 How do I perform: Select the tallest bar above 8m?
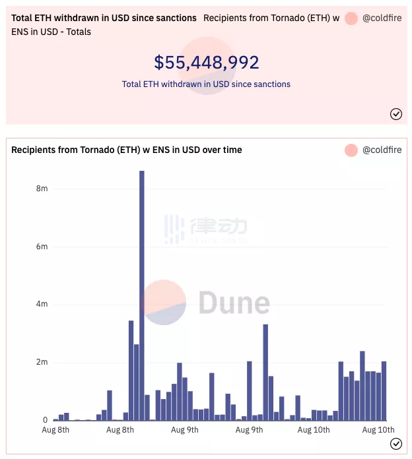142,295
